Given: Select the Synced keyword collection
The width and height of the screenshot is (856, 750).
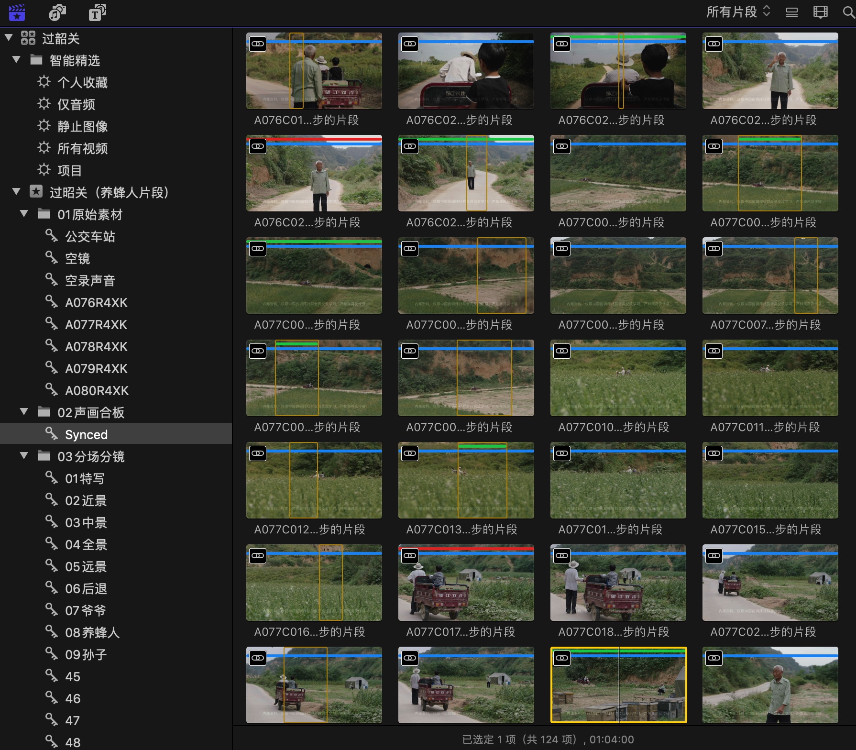Looking at the screenshot, I should tap(86, 434).
